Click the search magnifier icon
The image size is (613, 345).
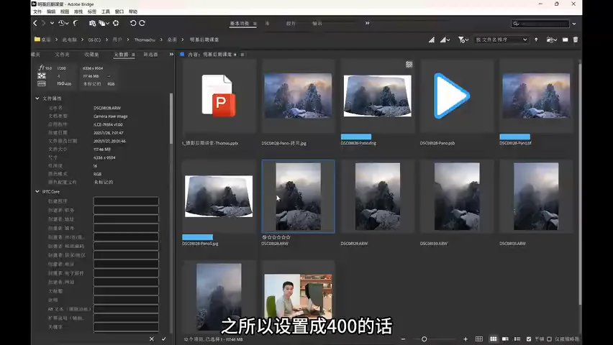tap(516, 24)
